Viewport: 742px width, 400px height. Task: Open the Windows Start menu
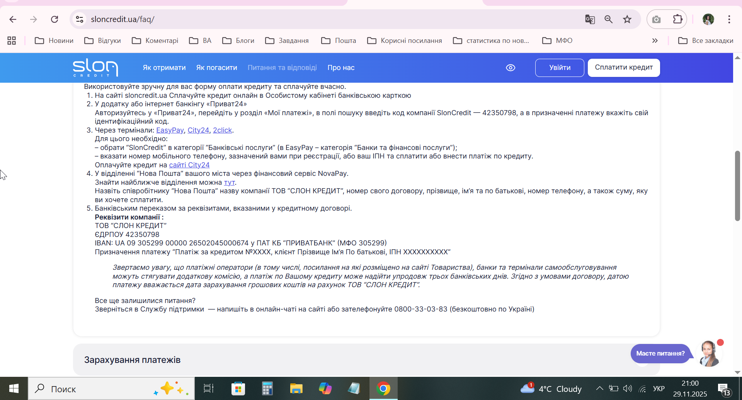[x=14, y=388]
